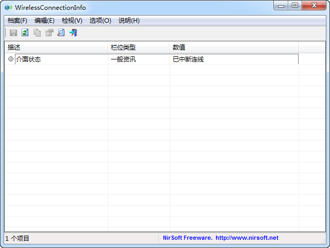
Task: Sort by the 描述 column header
Action: [x=56, y=47]
